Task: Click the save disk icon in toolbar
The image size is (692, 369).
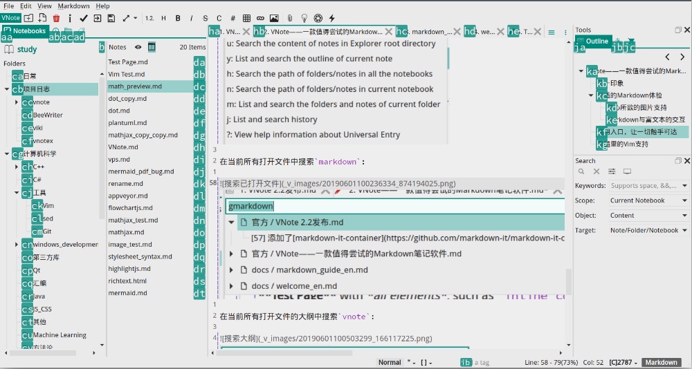Action: click(x=111, y=18)
